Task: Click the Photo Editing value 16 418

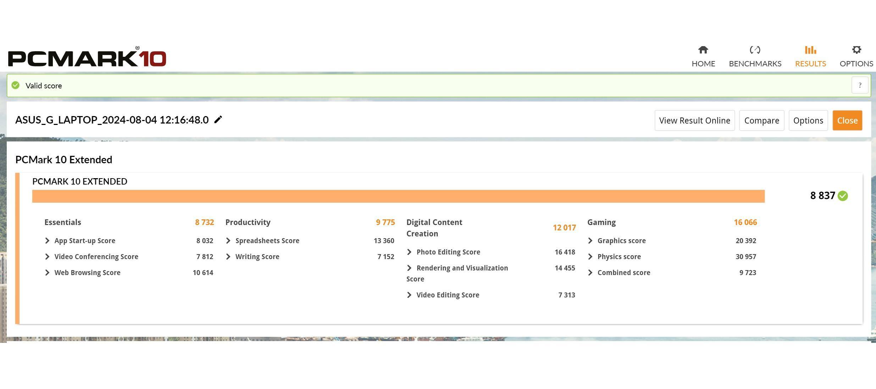Action: tap(565, 252)
